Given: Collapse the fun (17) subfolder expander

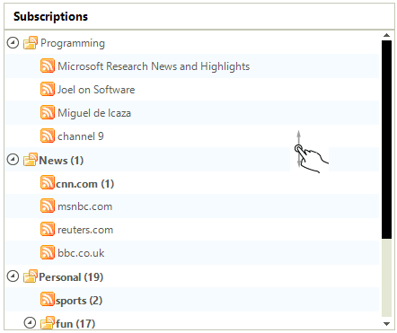Looking at the screenshot, I should pos(30,323).
